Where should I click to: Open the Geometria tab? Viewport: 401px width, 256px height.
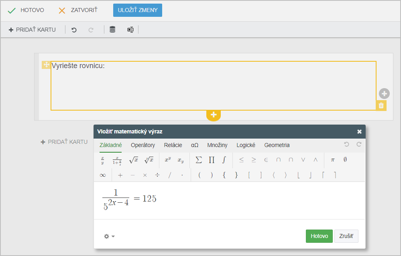pos(277,145)
